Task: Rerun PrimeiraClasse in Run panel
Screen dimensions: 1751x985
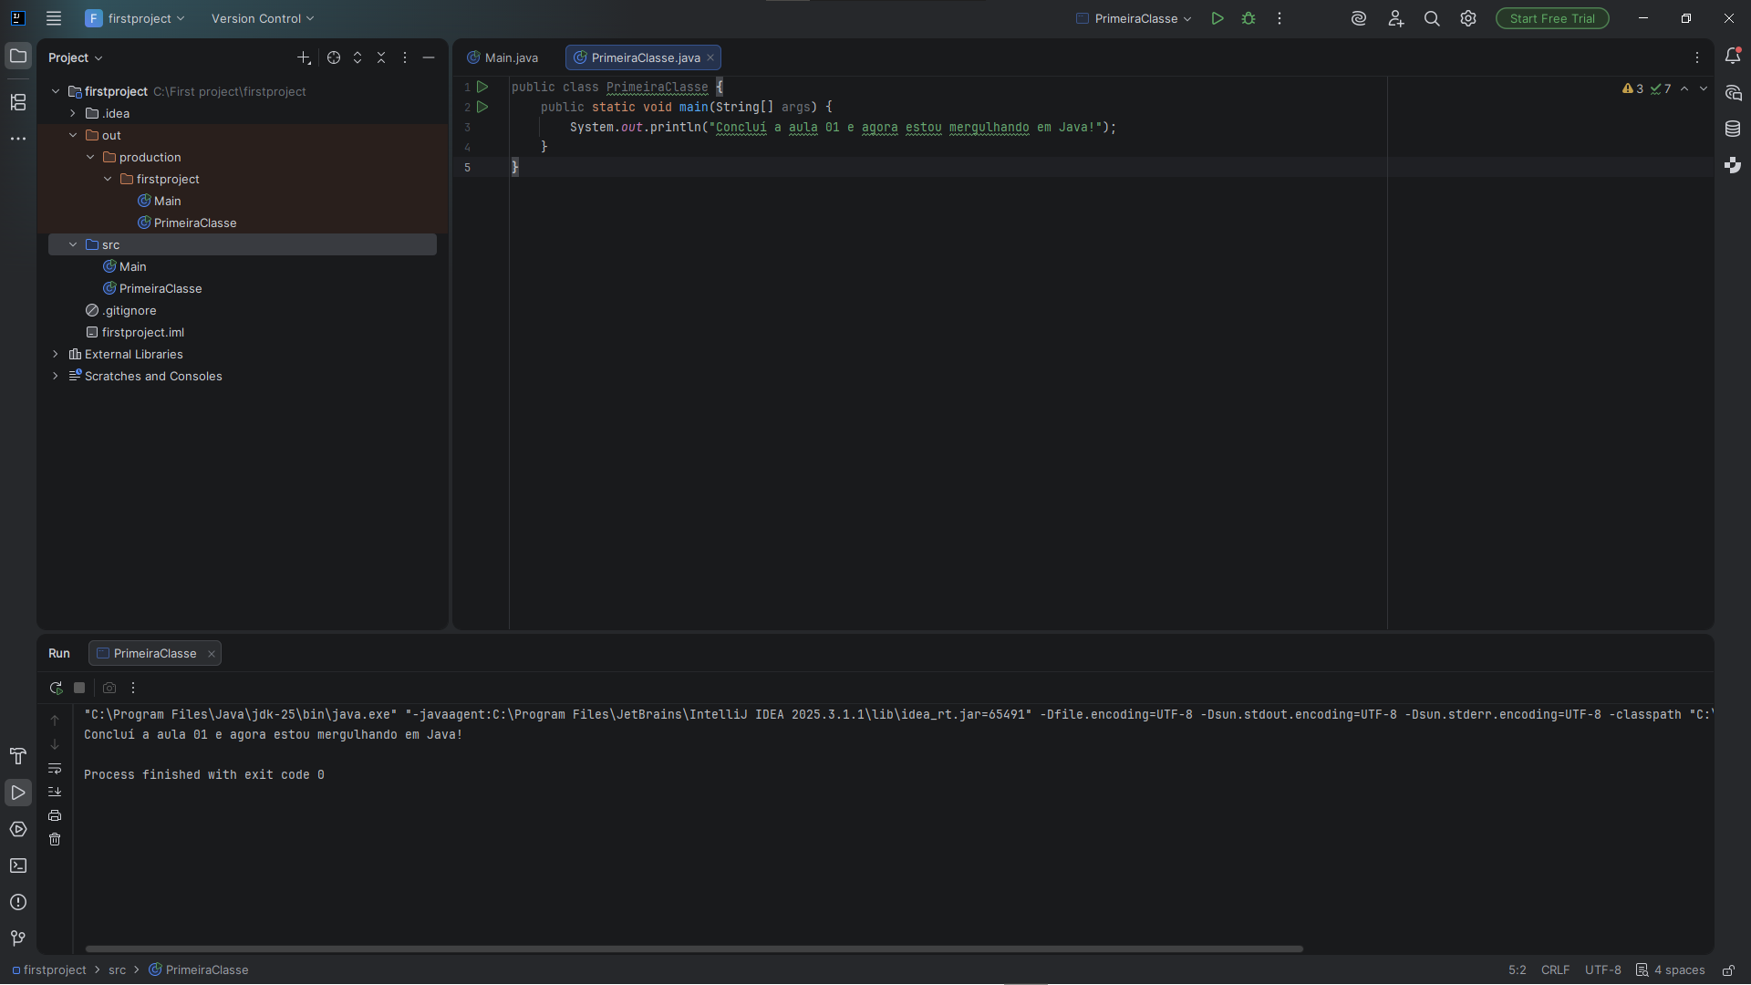Action: click(x=56, y=688)
